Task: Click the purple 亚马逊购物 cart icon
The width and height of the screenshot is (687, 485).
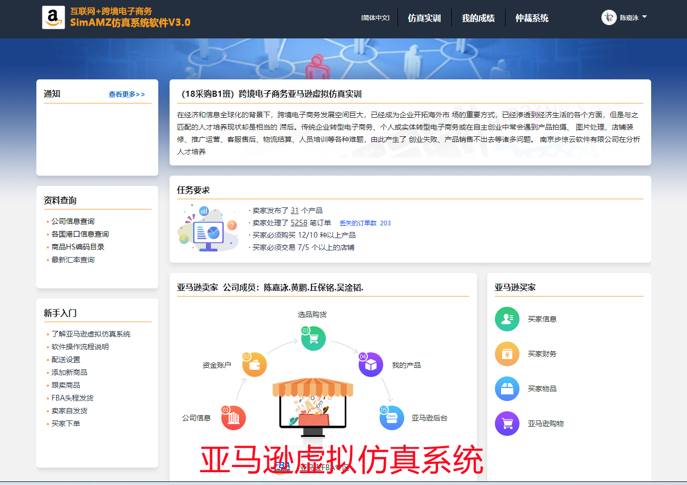Action: click(x=507, y=424)
